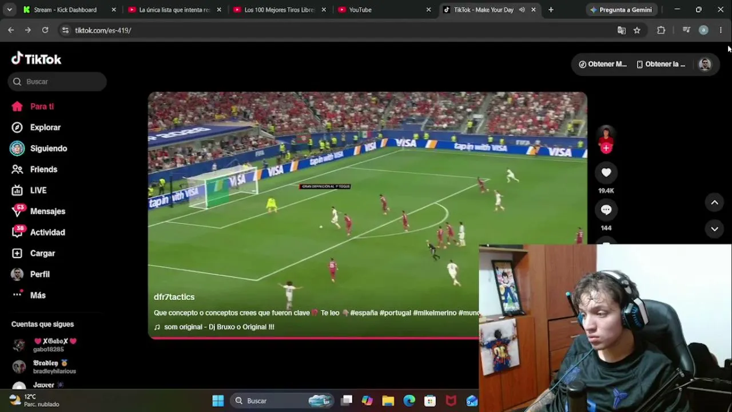This screenshot has height=412, width=732.
Task: Click the Para ti home icon
Action: coord(17,106)
